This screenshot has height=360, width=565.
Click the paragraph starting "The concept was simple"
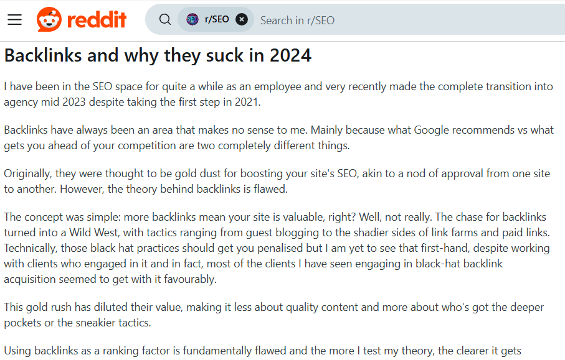[277, 248]
